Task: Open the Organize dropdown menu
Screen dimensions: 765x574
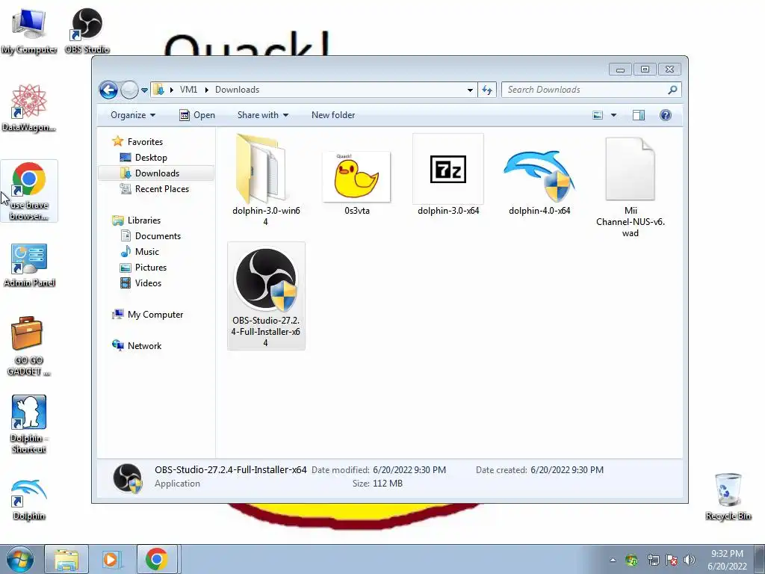Action: (x=133, y=115)
